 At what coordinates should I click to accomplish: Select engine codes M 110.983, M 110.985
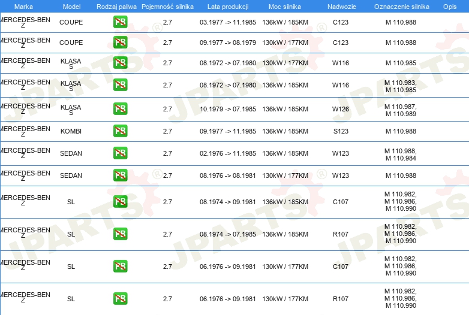point(401,86)
